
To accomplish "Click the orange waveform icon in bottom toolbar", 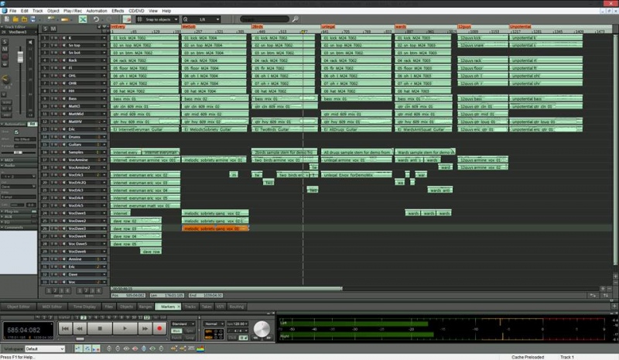I will pos(173,348).
